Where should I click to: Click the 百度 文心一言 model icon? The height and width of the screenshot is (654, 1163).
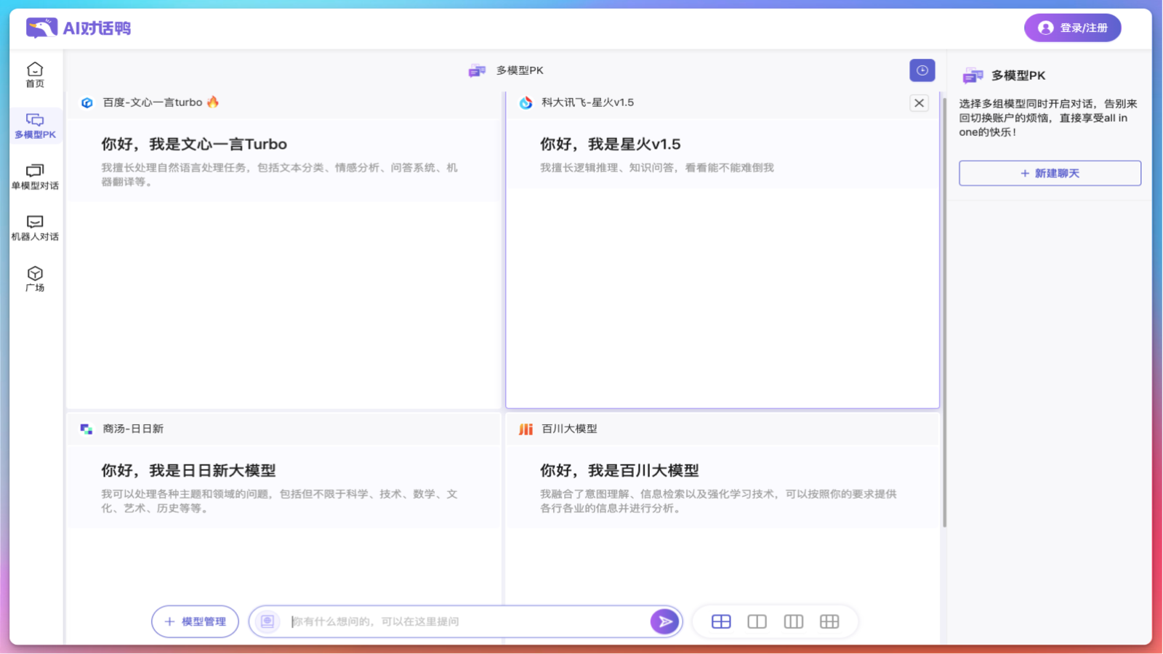coord(87,102)
